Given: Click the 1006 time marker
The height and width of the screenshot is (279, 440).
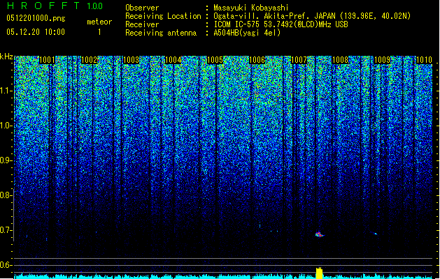Looking at the screenshot, I should click(257, 60).
